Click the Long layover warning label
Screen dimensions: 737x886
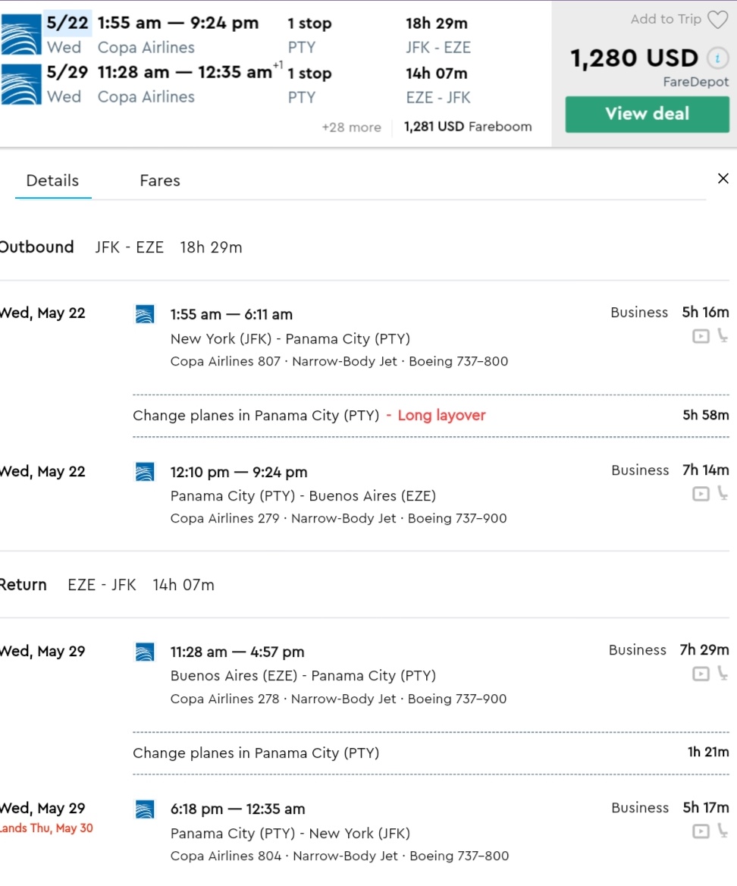(x=441, y=415)
